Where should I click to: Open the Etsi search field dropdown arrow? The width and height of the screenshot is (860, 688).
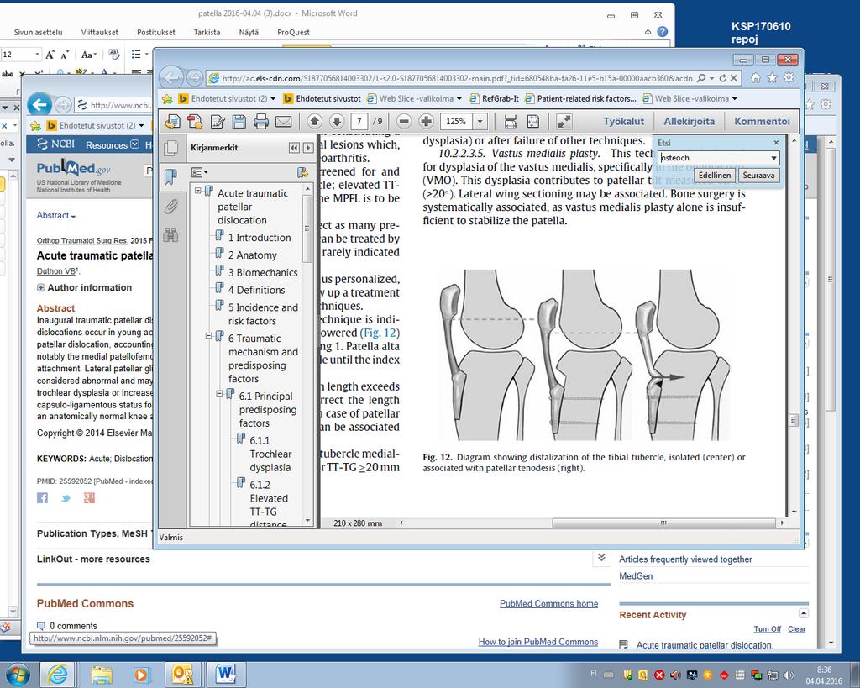coord(773,158)
